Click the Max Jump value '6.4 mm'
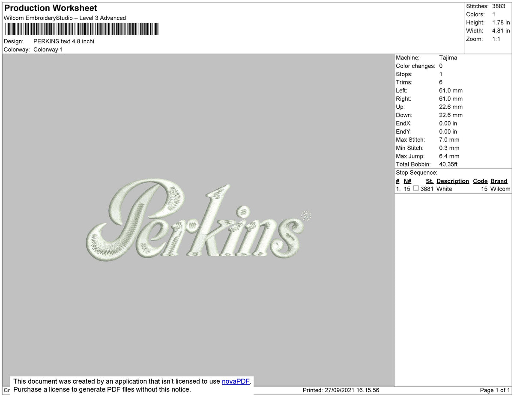The image size is (514, 397). click(449, 156)
